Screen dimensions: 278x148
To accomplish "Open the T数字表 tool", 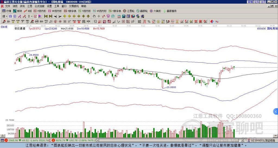I will 115,11.
